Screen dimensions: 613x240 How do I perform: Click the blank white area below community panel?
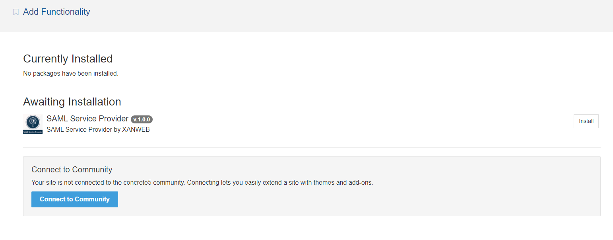(x=312, y=229)
